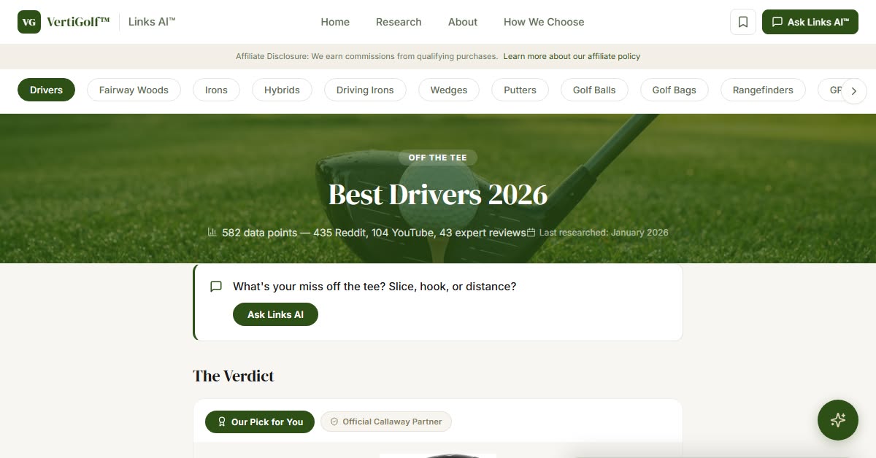This screenshot has width=876, height=458.
Task: Click the Best Drivers 2026 heading
Action: click(438, 195)
